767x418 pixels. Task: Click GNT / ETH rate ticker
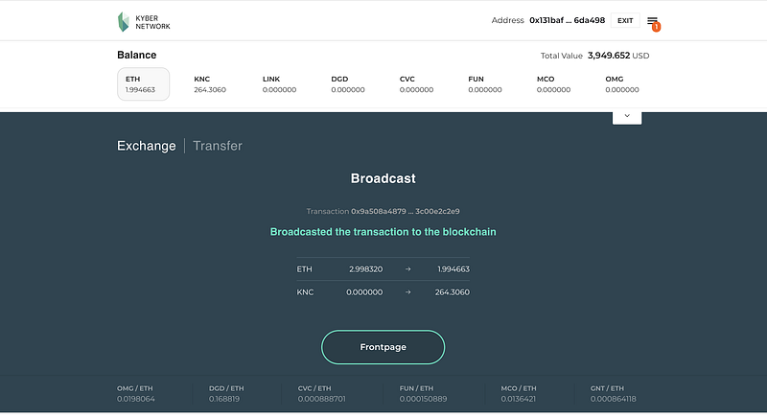[613, 394]
